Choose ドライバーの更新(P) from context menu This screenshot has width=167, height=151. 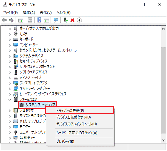pos(80,111)
